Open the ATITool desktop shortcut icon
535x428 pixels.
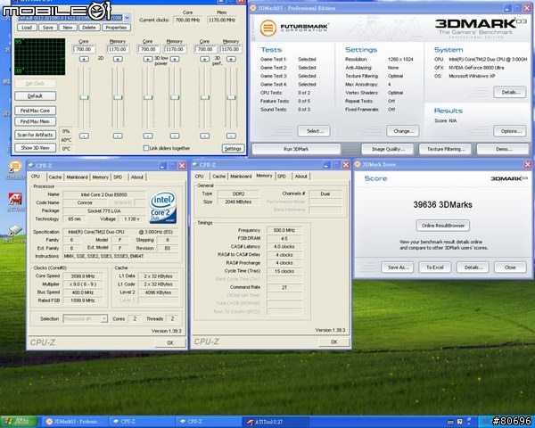[15, 199]
